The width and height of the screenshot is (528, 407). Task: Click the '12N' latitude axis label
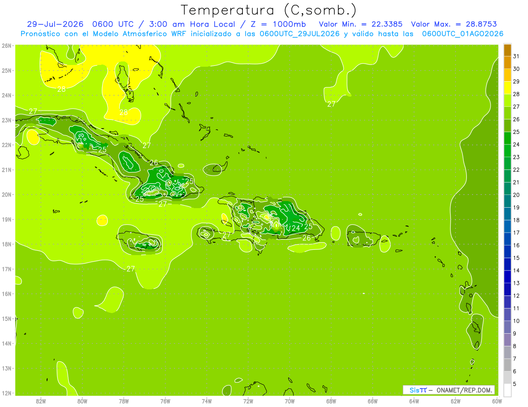point(6,393)
